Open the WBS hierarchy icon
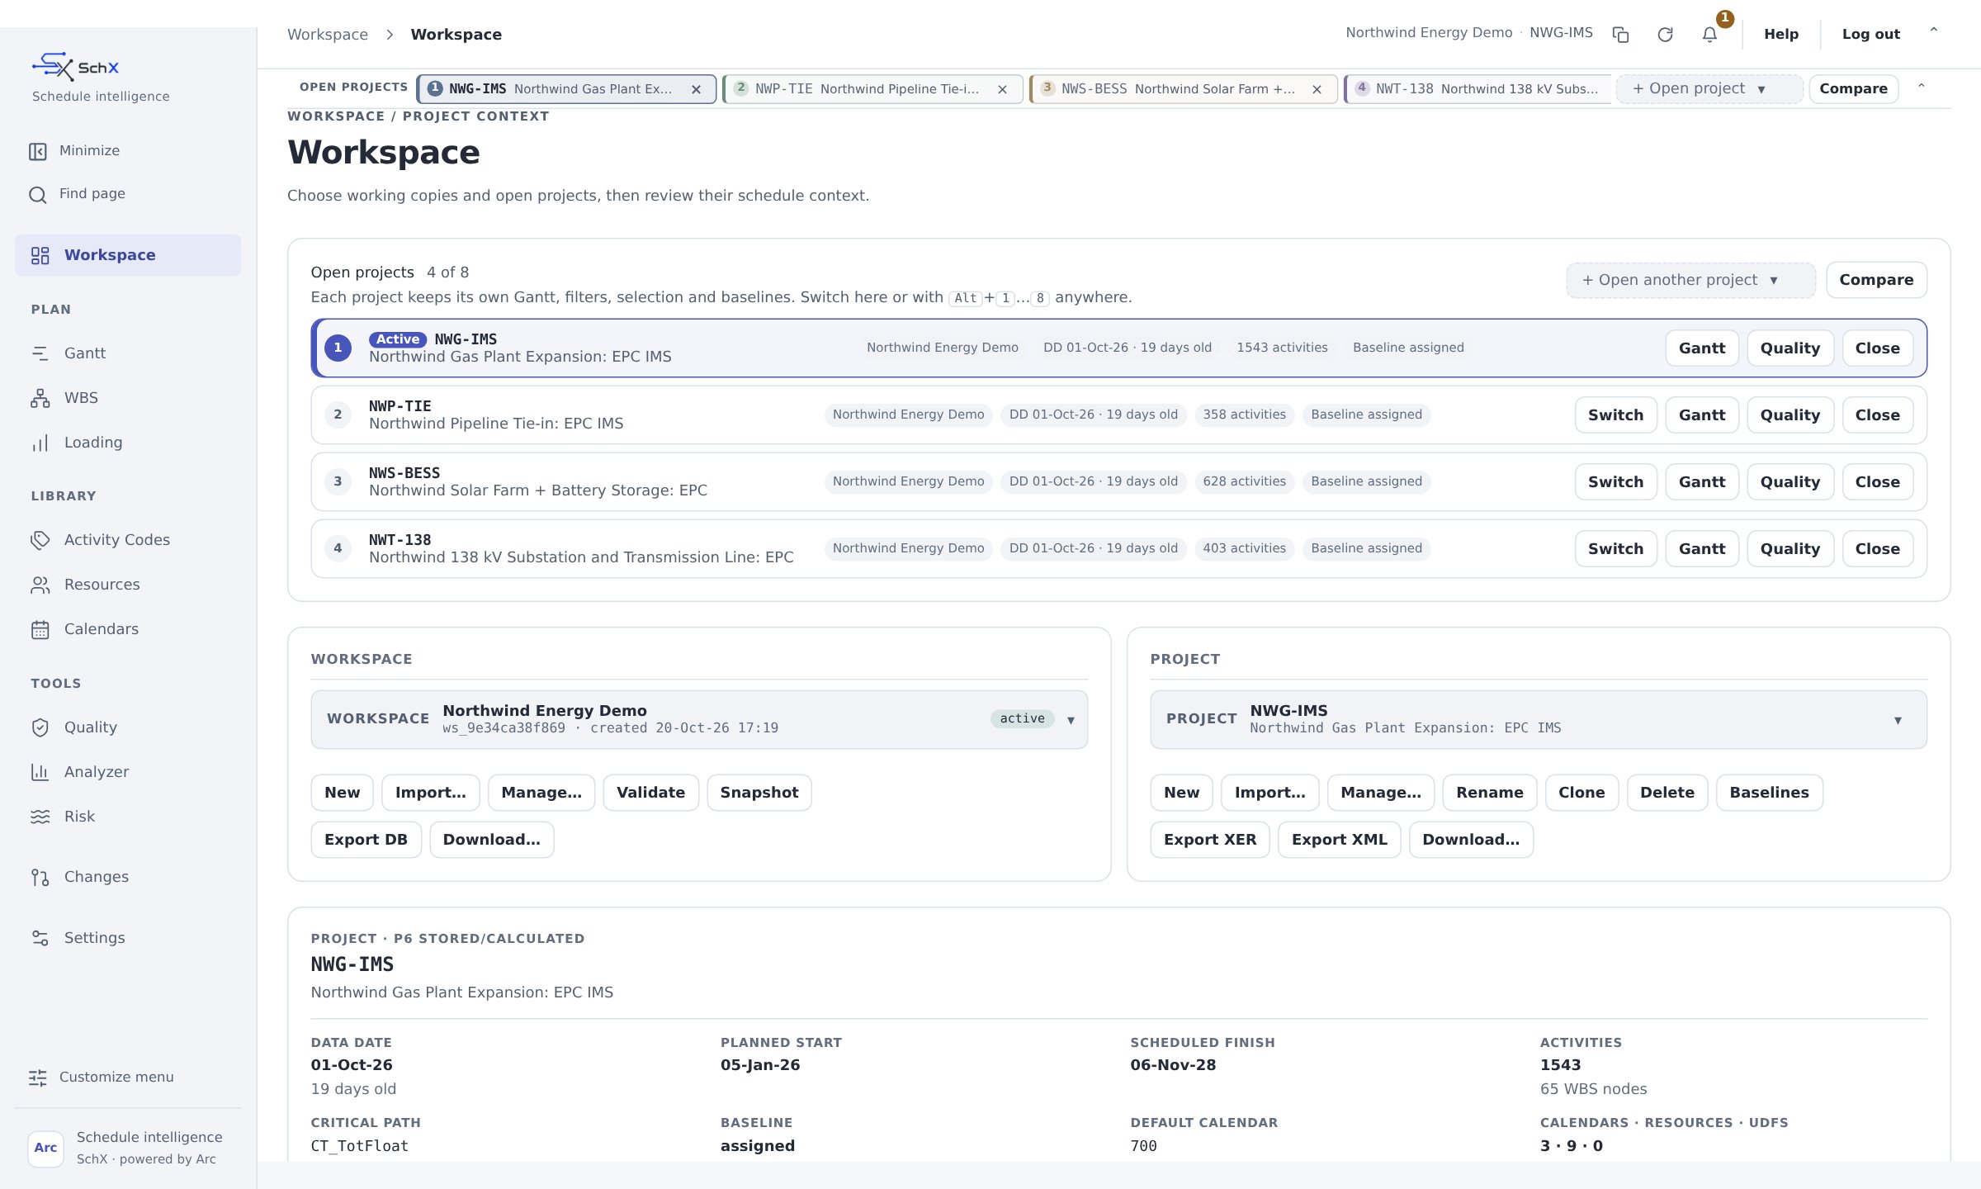 [x=40, y=398]
